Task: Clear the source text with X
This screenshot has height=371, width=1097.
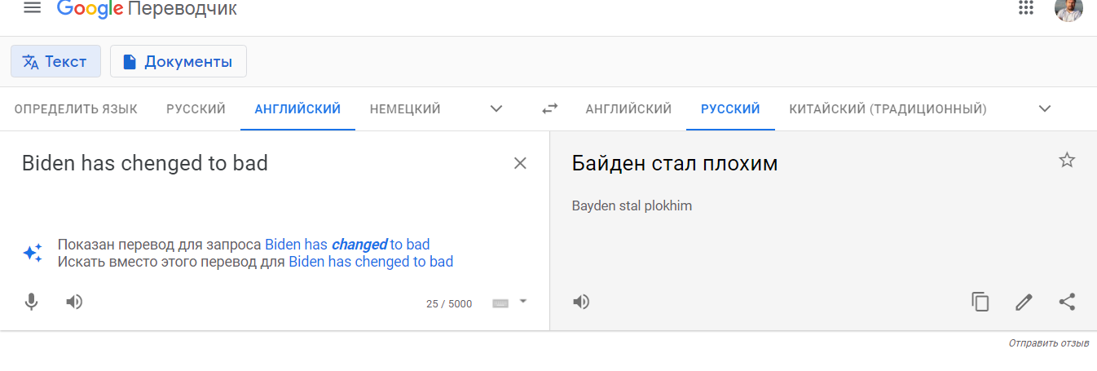Action: pos(520,163)
